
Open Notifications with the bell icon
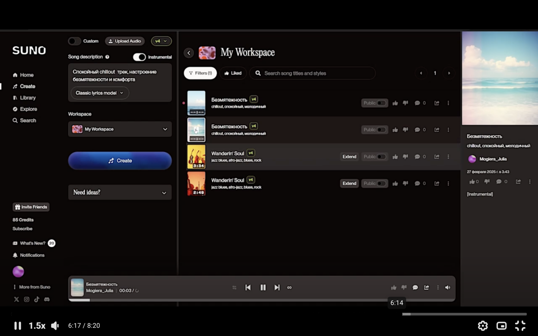(x=29, y=255)
